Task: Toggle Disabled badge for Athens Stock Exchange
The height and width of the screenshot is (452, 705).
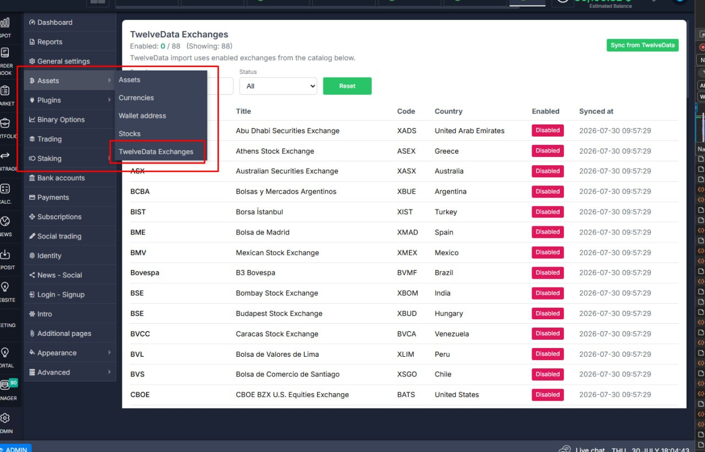Action: [547, 151]
